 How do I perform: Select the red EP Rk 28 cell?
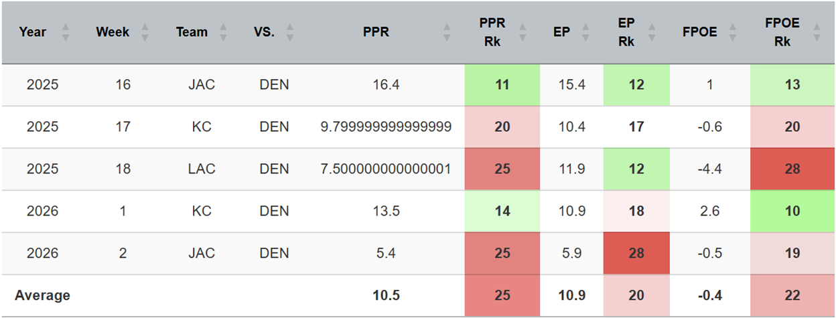636,253
